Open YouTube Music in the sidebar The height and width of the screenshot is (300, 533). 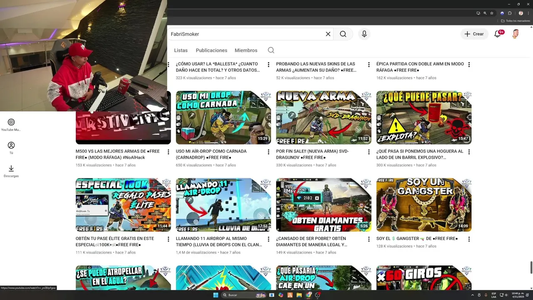[x=11, y=125]
